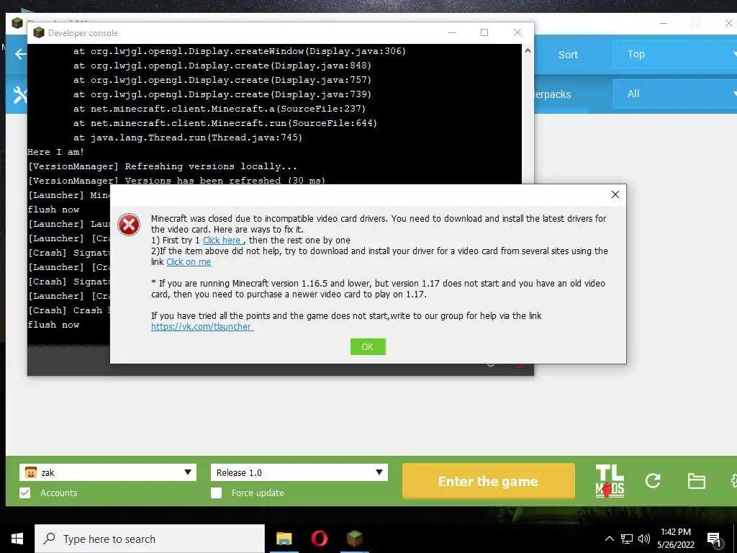737x553 pixels.
Task: Click the Display.java:306 stack trace line
Action: (239, 51)
